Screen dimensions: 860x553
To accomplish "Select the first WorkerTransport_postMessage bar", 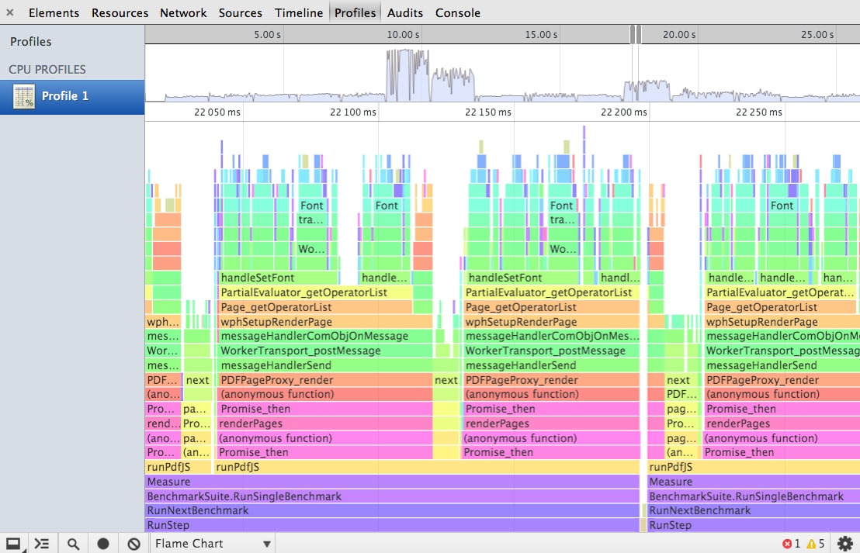I will (324, 351).
